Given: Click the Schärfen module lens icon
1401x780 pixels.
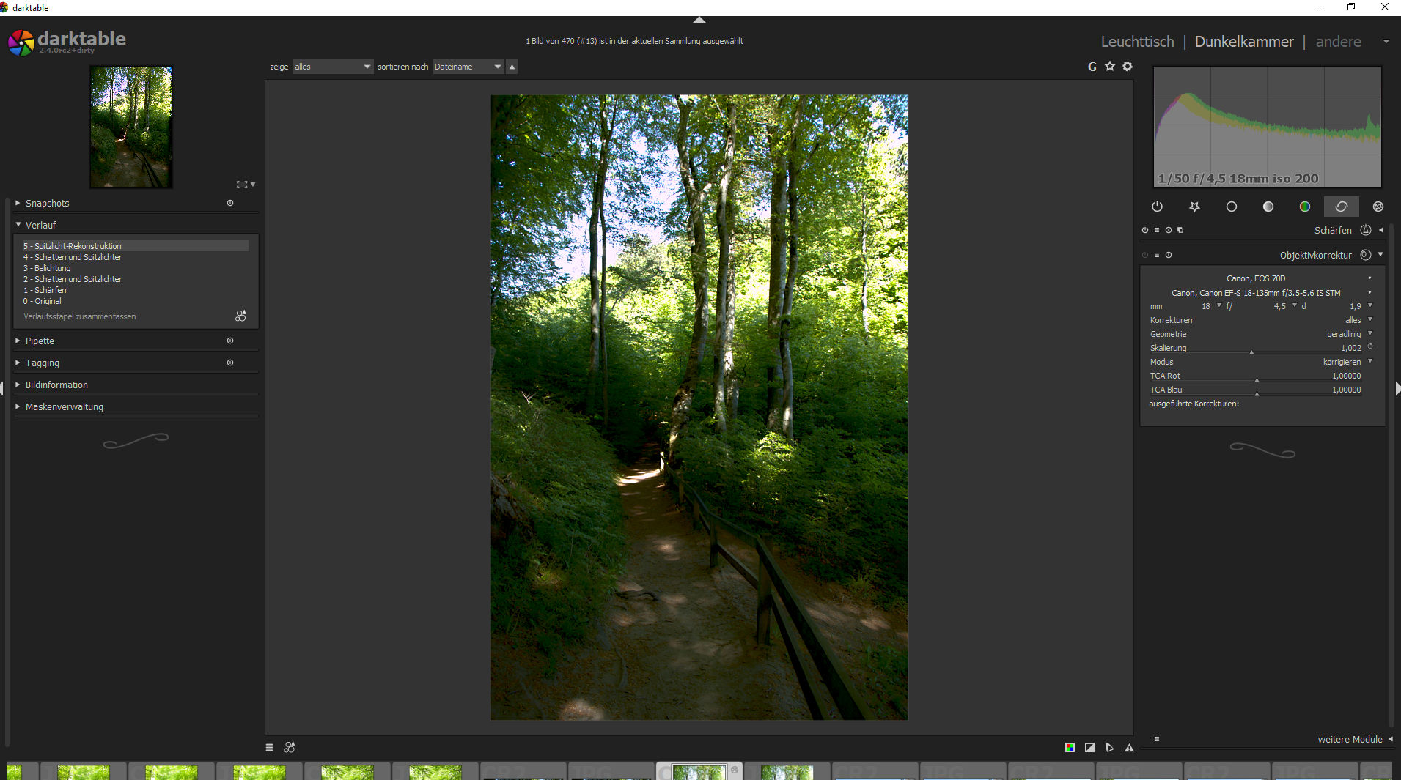Looking at the screenshot, I should pyautogui.click(x=1366, y=230).
